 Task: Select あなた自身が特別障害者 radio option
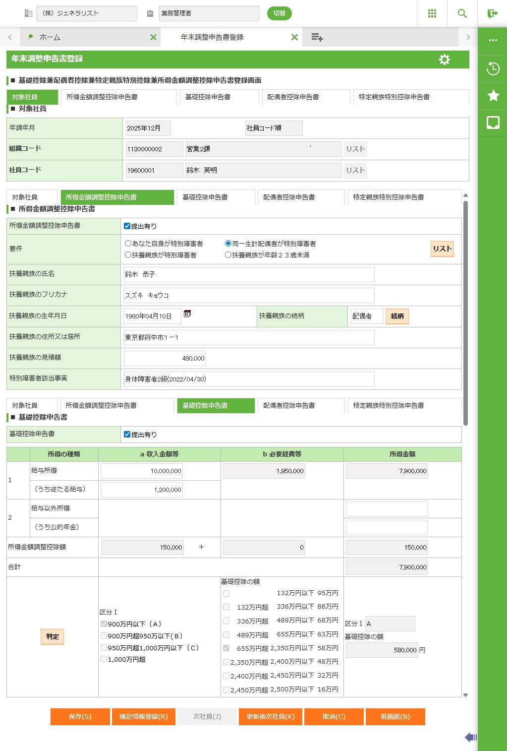tap(128, 244)
